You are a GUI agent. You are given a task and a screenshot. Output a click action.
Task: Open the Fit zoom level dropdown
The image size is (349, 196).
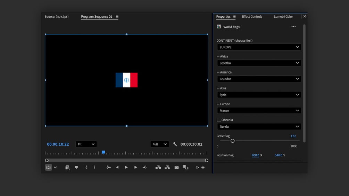(x=86, y=144)
